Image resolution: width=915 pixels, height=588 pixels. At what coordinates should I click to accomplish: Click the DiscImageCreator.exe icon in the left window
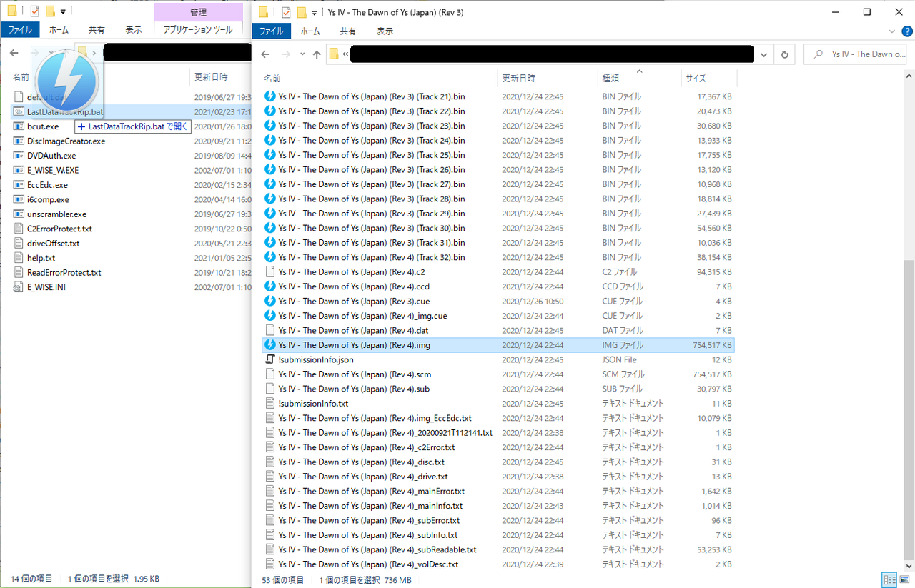coord(19,141)
